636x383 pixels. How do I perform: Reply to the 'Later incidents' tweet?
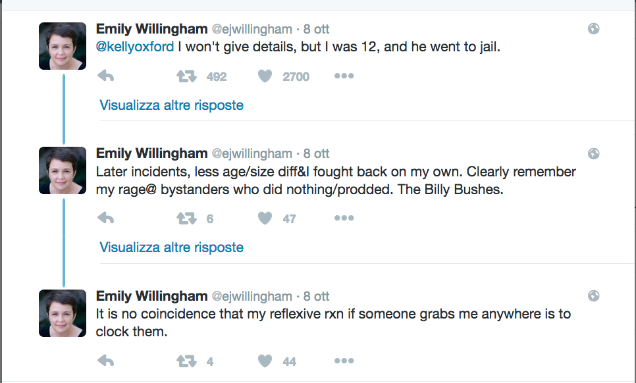click(x=105, y=218)
